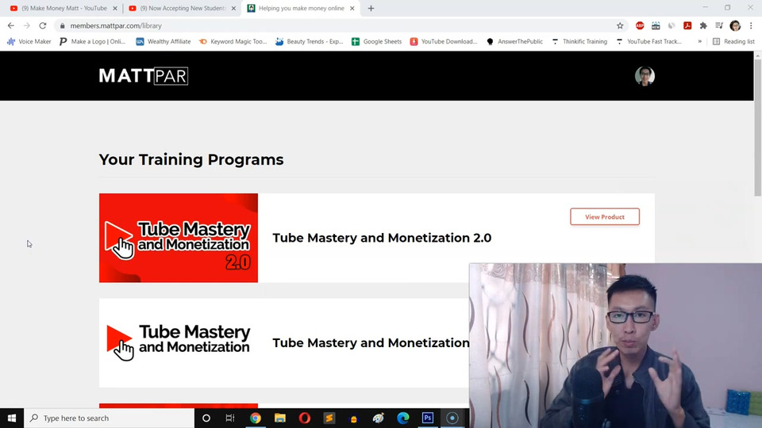Open the Google Sheets bookmark
Screen dimensions: 762x428
pos(376,42)
